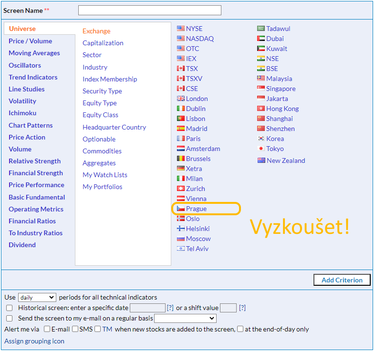
Task: Click the Norwegian flag icon beside Oslo
Action: click(x=180, y=219)
